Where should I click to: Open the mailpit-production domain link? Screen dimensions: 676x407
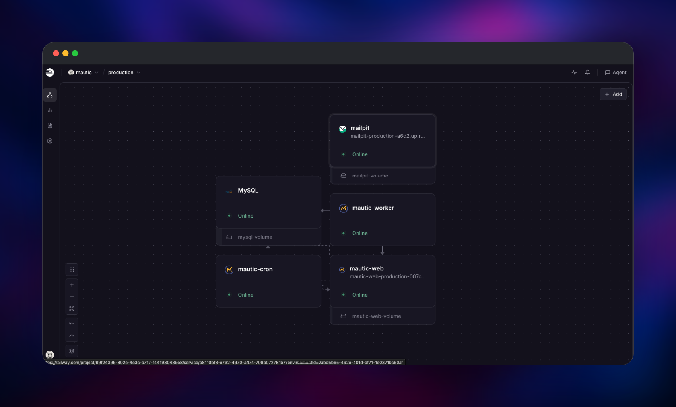[388, 136]
